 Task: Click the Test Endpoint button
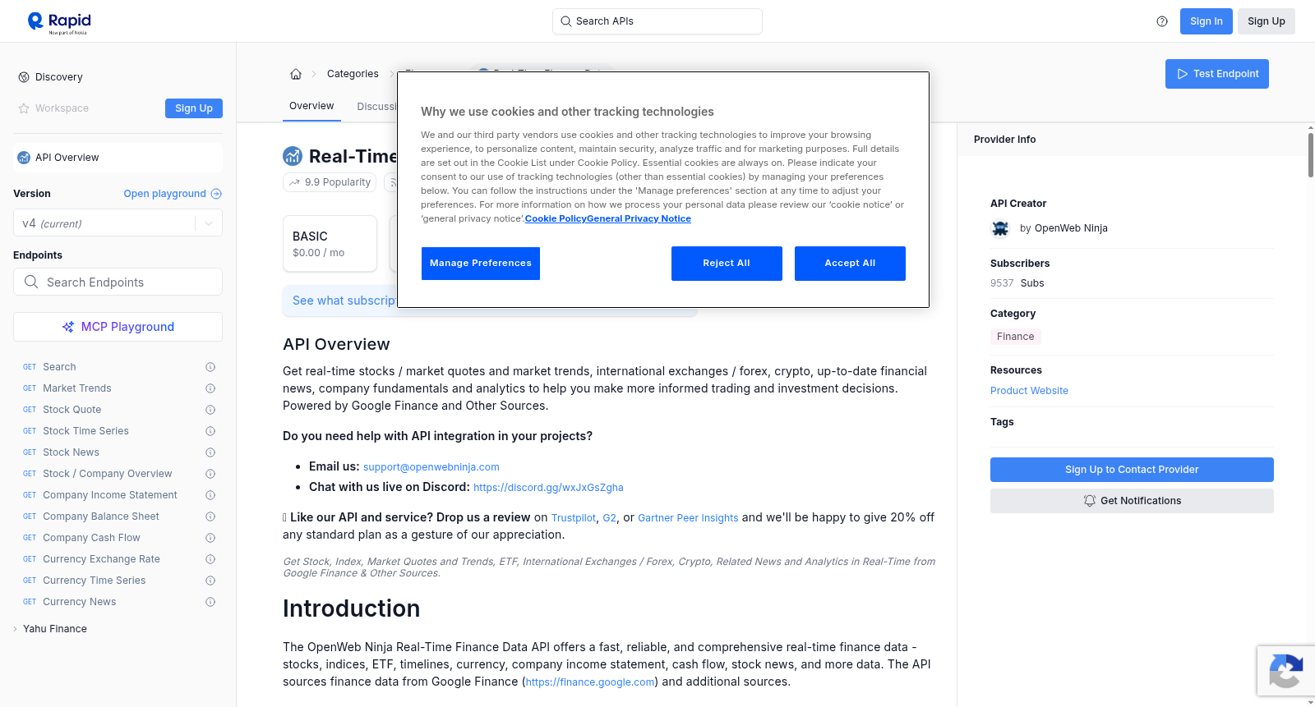point(1217,74)
